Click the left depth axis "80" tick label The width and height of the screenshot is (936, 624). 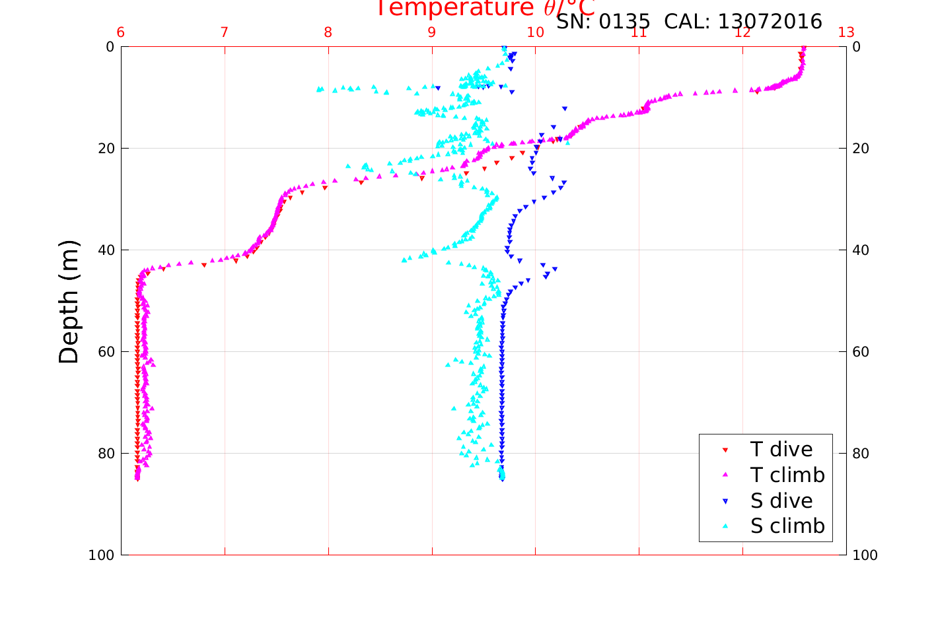pos(106,454)
